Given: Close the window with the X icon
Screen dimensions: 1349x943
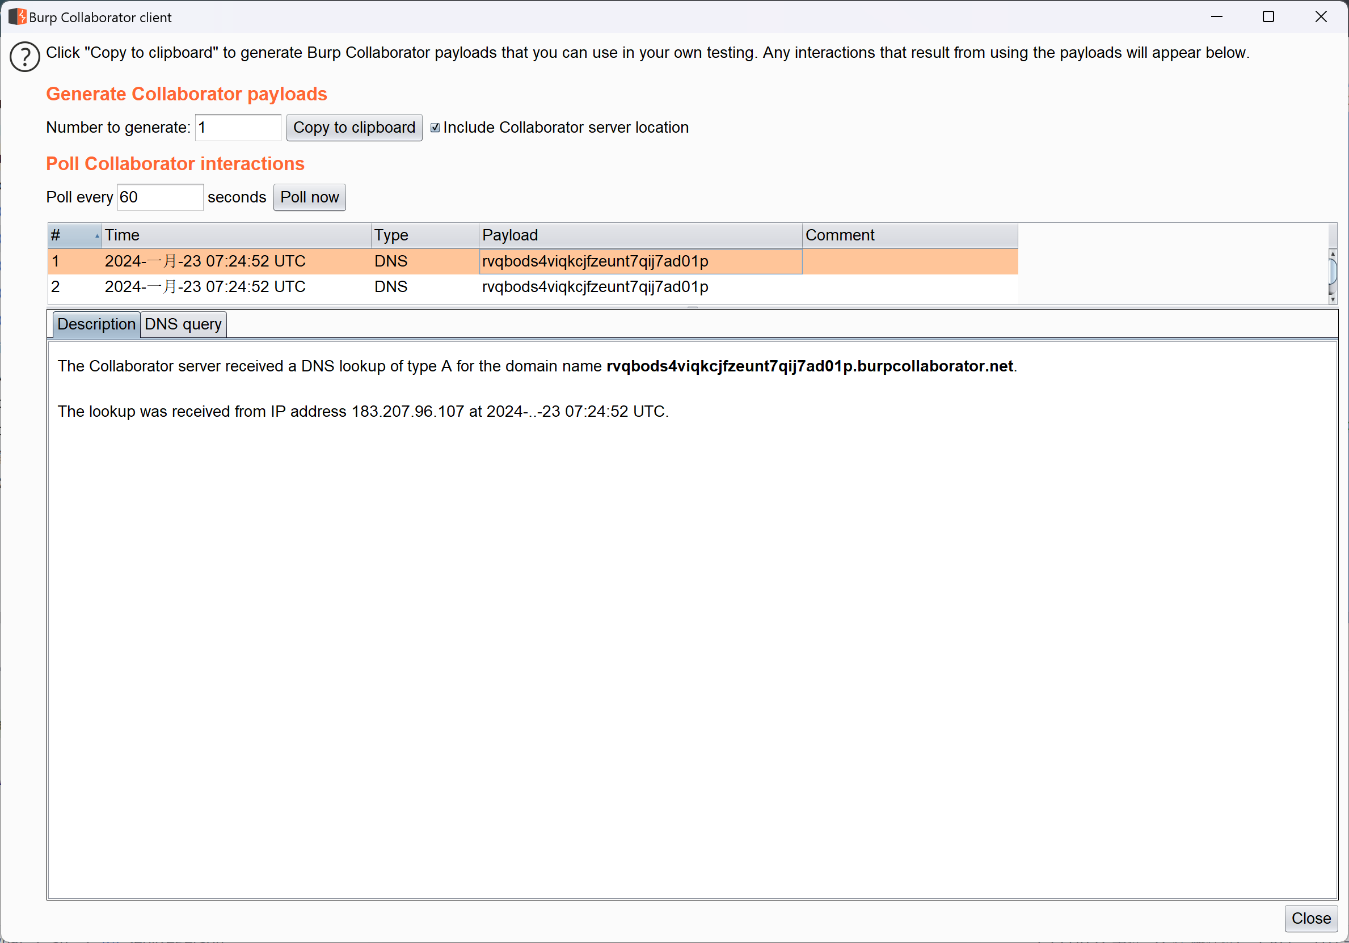Looking at the screenshot, I should pos(1321,16).
